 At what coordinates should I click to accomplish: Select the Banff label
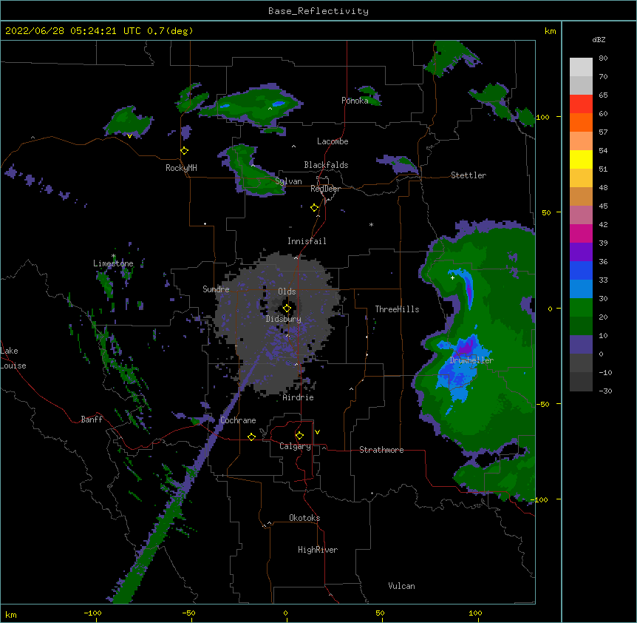point(92,420)
